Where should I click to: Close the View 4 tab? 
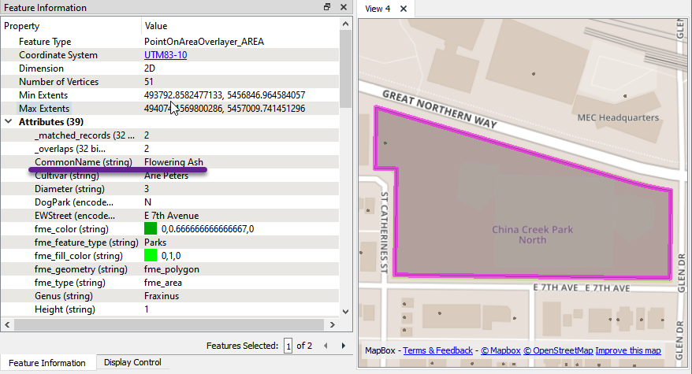tap(403, 9)
